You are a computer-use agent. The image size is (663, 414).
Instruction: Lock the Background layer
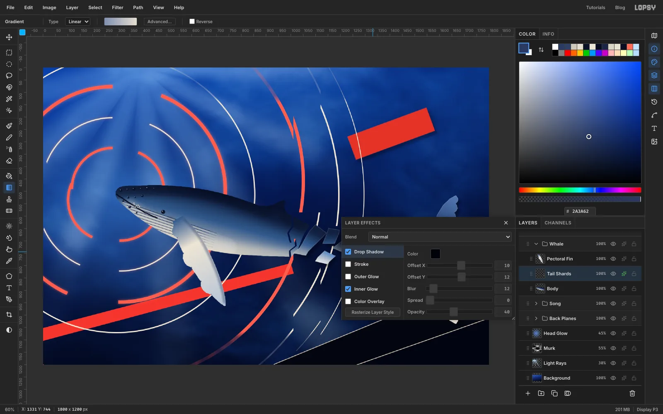click(634, 378)
